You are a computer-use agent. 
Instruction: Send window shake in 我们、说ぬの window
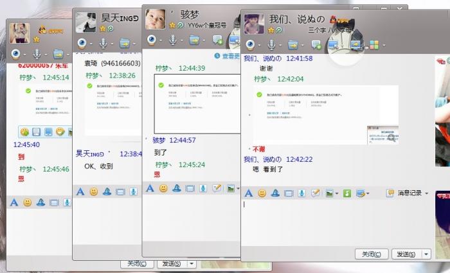click(x=289, y=193)
